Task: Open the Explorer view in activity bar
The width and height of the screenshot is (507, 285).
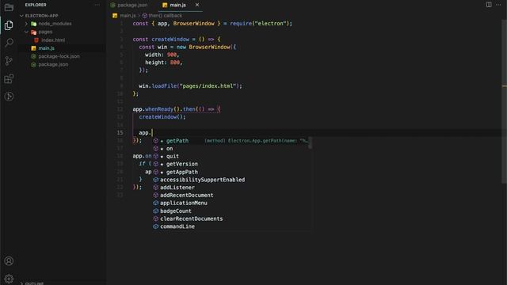Action: click(x=9, y=25)
